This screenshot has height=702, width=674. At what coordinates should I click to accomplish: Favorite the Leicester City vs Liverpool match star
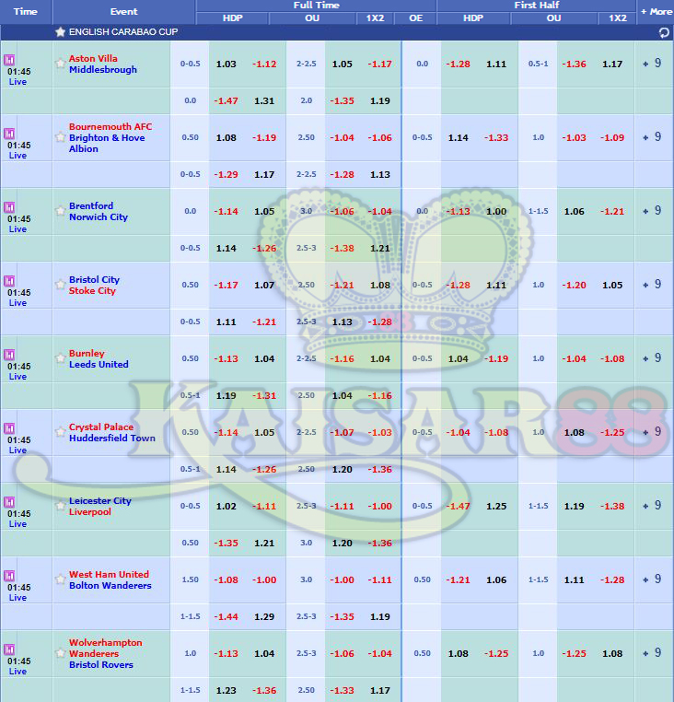[61, 506]
